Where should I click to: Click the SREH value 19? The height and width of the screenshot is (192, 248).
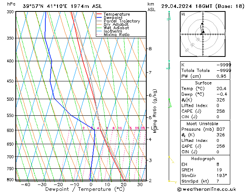[219, 170]
